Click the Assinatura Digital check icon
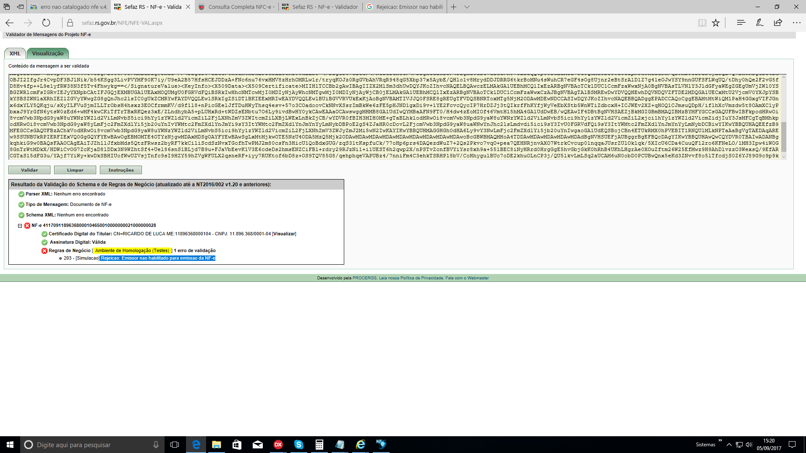 (44, 242)
